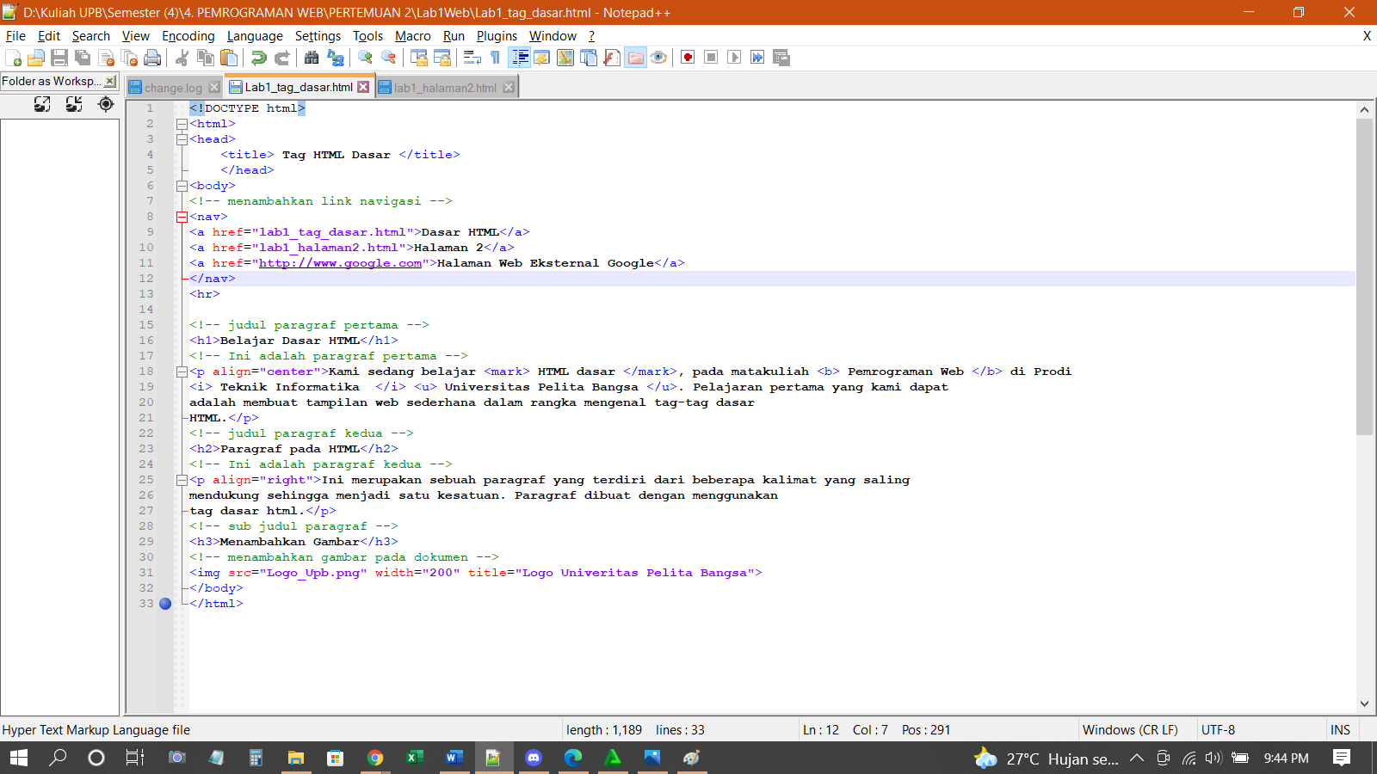Create a new file with toolbar icon
The height and width of the screenshot is (774, 1377).
13,58
